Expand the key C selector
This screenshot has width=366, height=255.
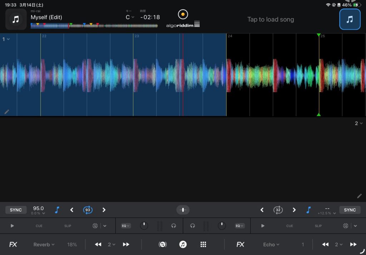(130, 17)
